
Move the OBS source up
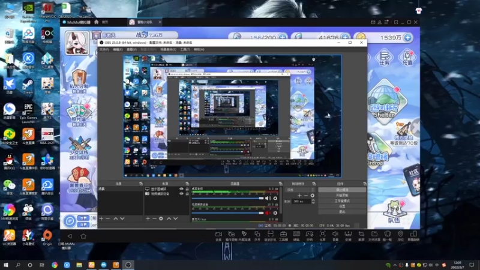169,218
